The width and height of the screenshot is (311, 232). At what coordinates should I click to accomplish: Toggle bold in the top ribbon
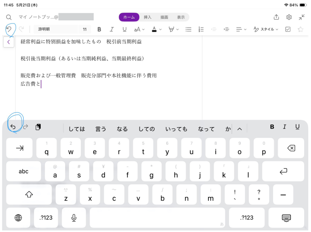pyautogui.click(x=99, y=29)
